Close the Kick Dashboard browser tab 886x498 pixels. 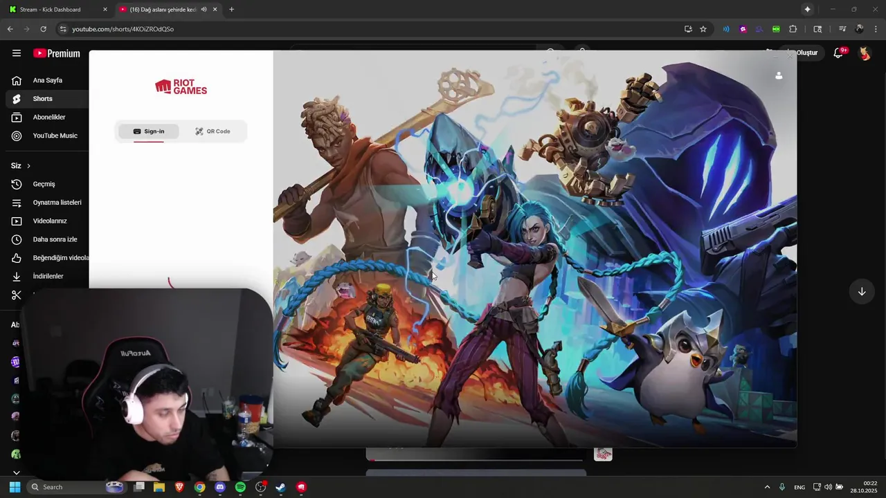[x=105, y=10]
